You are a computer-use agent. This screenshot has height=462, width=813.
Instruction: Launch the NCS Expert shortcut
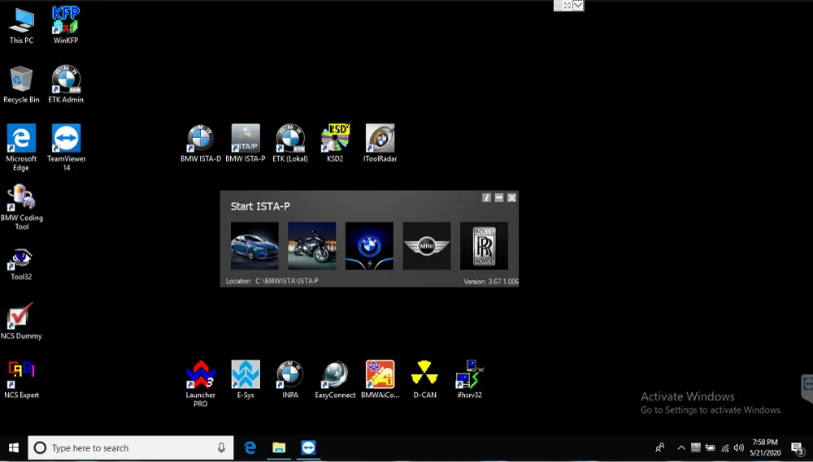click(21, 379)
